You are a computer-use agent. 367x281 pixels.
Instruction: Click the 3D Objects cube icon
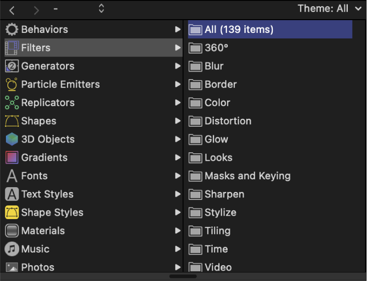pyautogui.click(x=12, y=140)
